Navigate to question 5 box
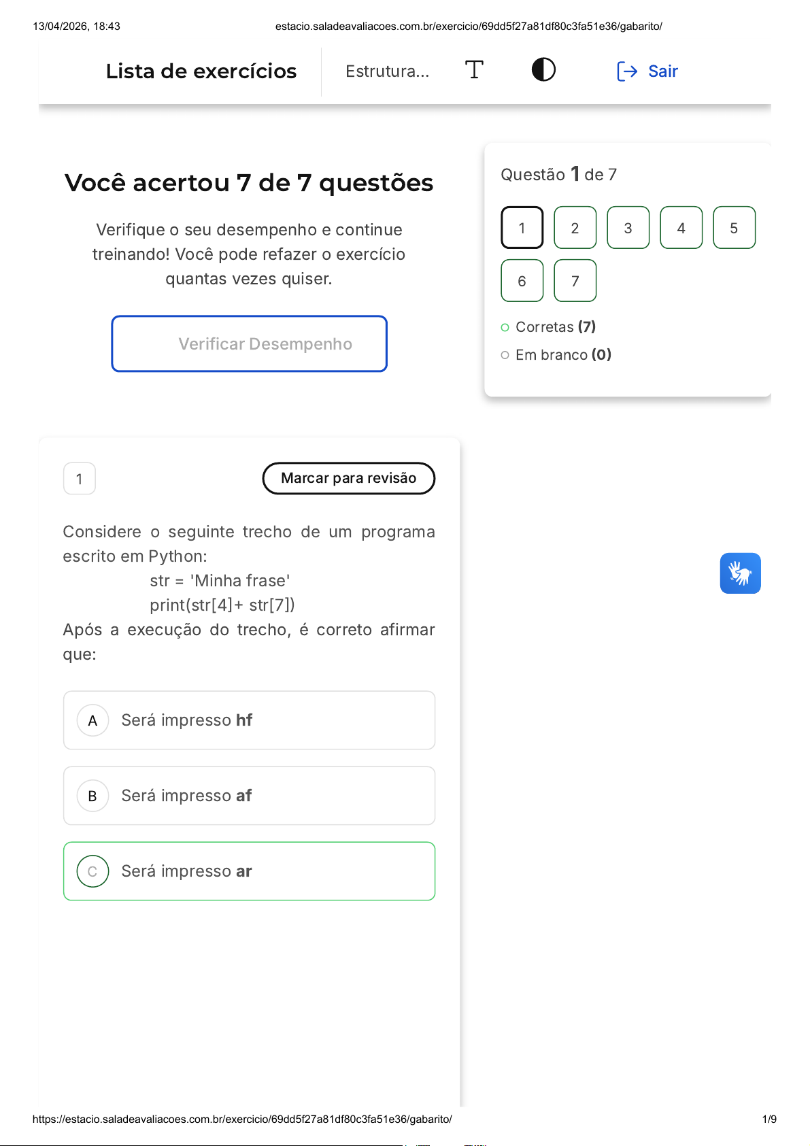Image resolution: width=810 pixels, height=1146 pixels. (734, 228)
